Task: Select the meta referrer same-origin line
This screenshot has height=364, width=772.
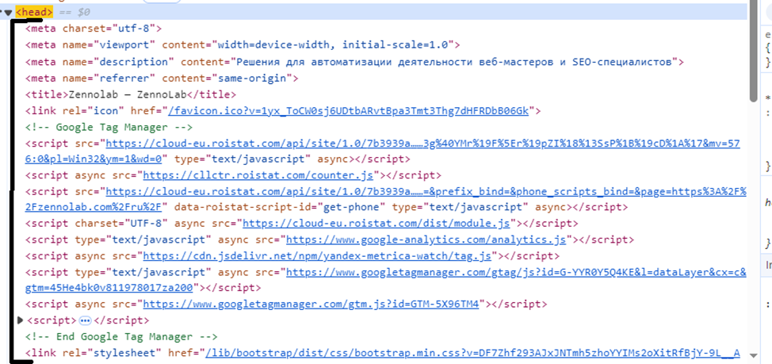Action: [x=162, y=79]
